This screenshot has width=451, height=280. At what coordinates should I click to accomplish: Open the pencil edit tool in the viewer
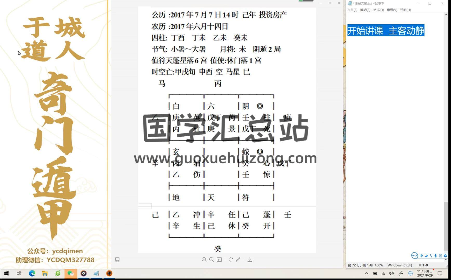[x=238, y=260]
